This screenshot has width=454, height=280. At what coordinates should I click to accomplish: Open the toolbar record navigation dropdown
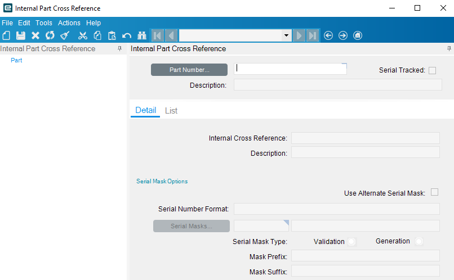[x=286, y=35]
